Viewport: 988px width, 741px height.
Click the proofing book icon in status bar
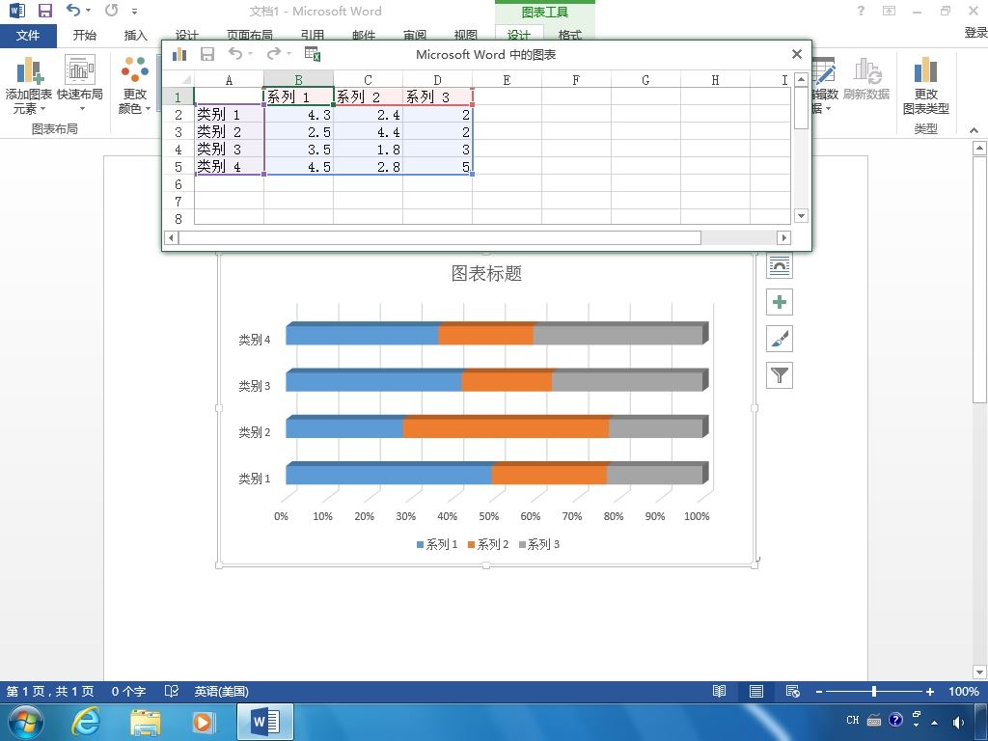(172, 691)
